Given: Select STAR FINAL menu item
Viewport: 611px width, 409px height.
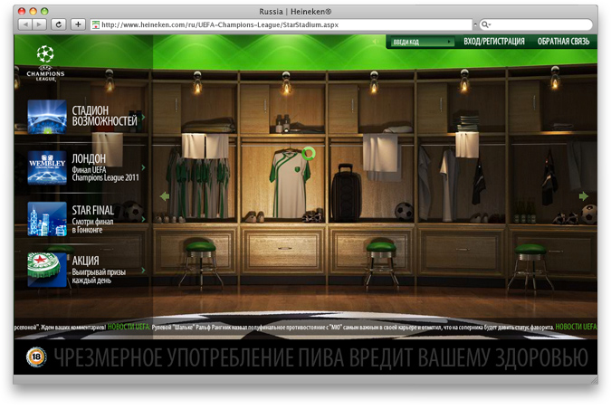Looking at the screenshot, I should click(x=92, y=219).
